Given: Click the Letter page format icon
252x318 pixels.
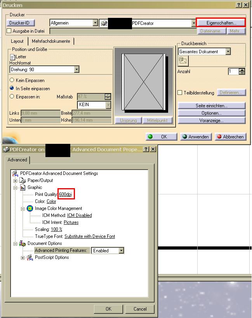Looking at the screenshot, I should [12, 57].
